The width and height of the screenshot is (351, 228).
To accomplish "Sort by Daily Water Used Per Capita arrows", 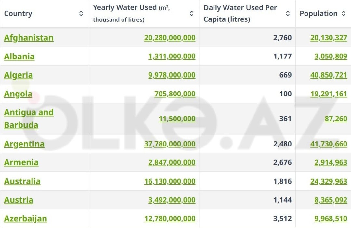I will [x=288, y=13].
